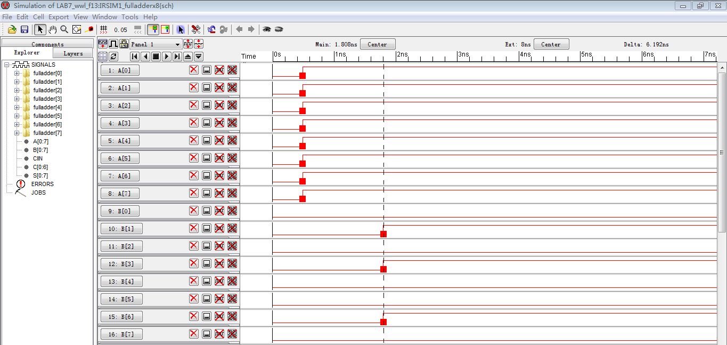Open the Export menu
Viewport: 727px width, 345px height.
59,17
